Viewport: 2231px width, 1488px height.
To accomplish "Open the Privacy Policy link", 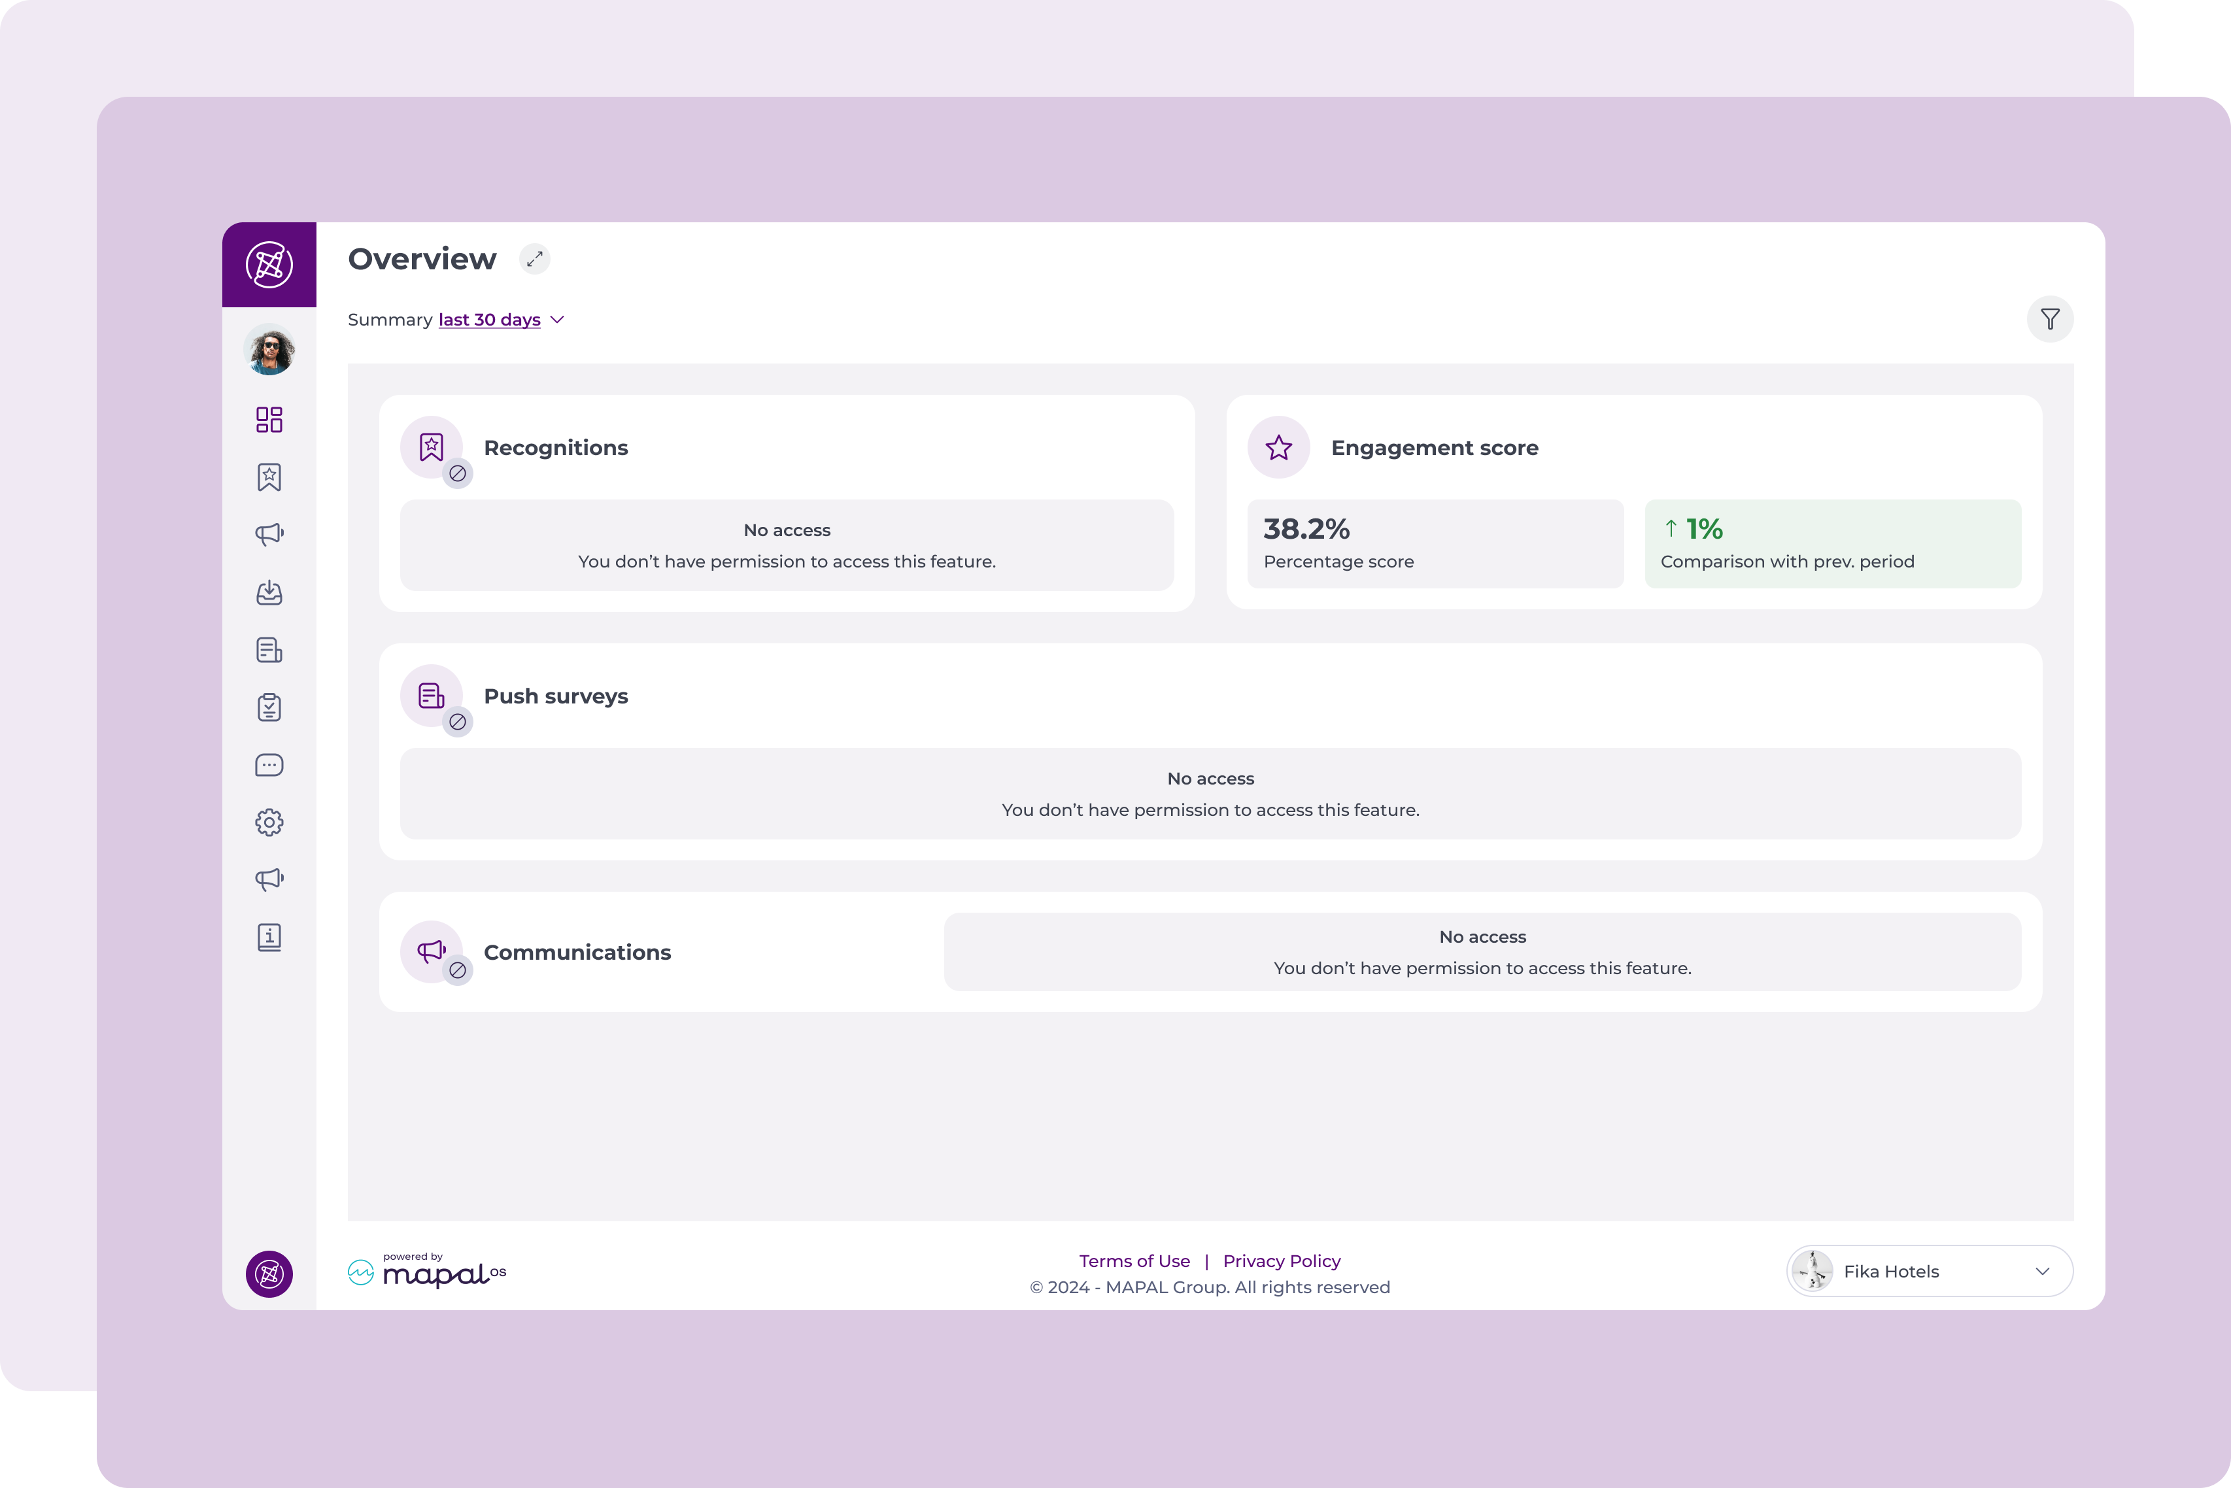I will coord(1281,1261).
